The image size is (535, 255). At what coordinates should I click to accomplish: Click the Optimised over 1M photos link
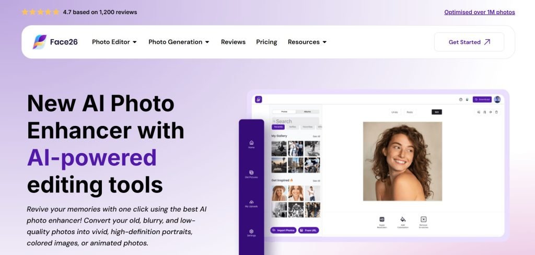[x=480, y=13]
